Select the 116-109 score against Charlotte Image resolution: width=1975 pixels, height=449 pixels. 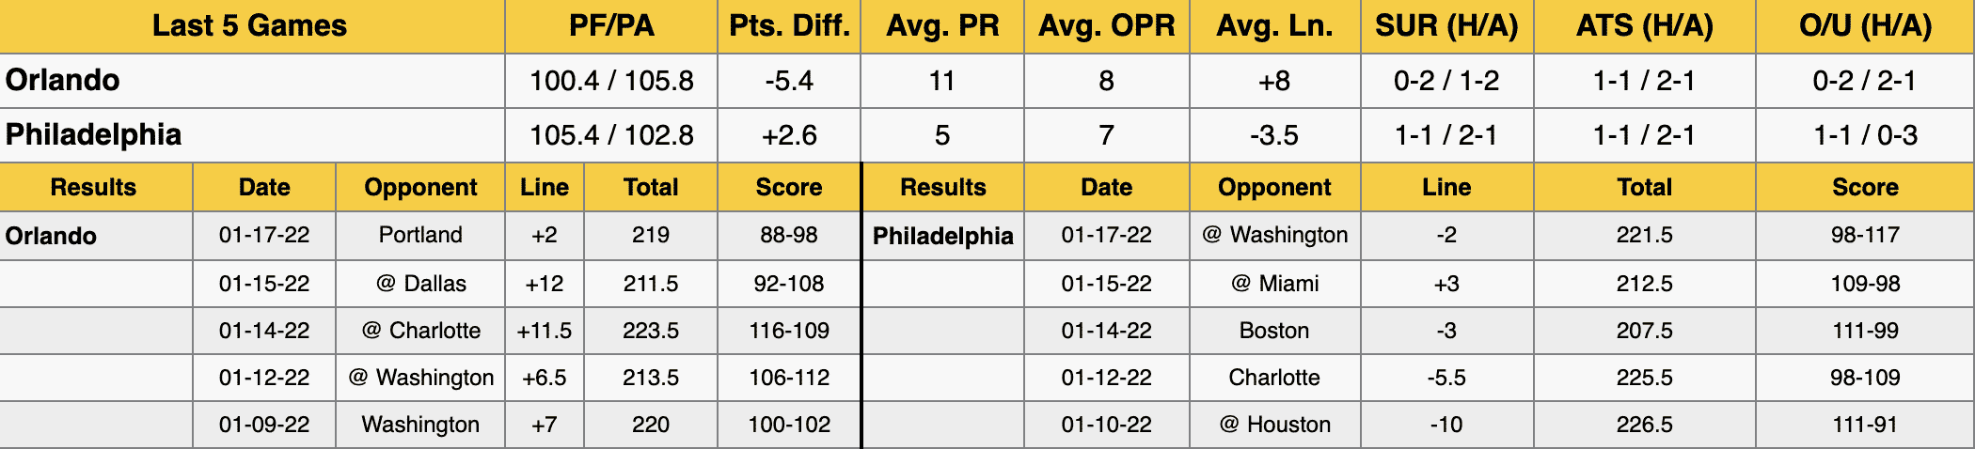click(789, 331)
